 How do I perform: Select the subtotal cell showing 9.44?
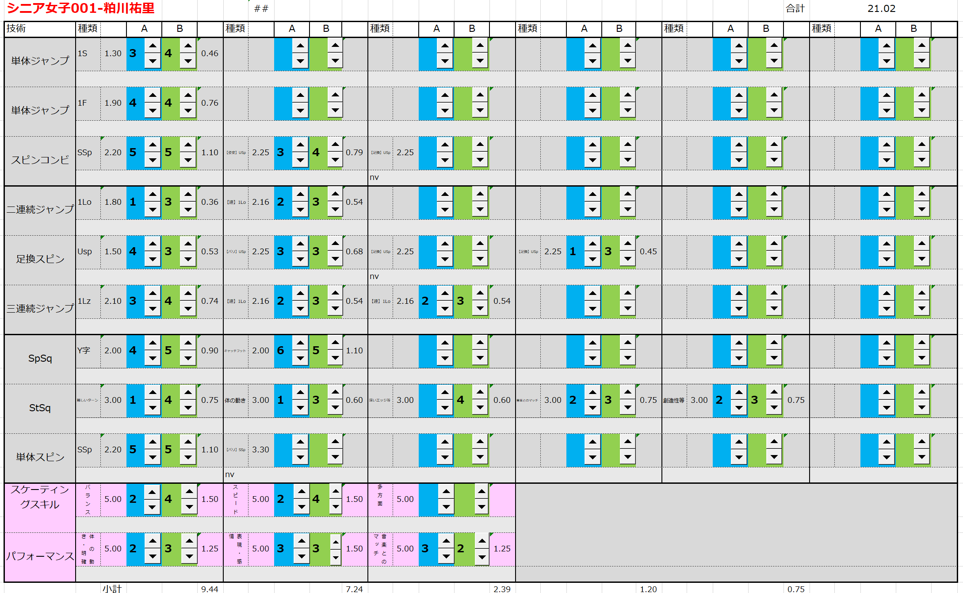click(x=210, y=589)
